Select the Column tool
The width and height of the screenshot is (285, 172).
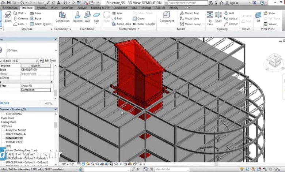[x=21, y=19]
